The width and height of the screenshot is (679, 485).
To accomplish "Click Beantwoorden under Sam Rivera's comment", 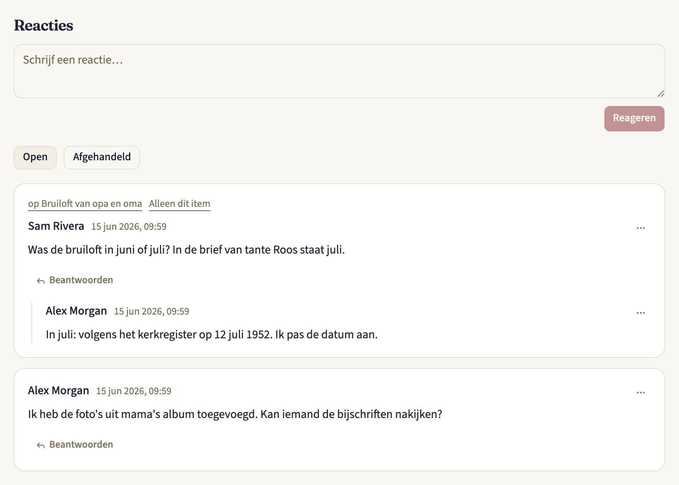I will (75, 280).
